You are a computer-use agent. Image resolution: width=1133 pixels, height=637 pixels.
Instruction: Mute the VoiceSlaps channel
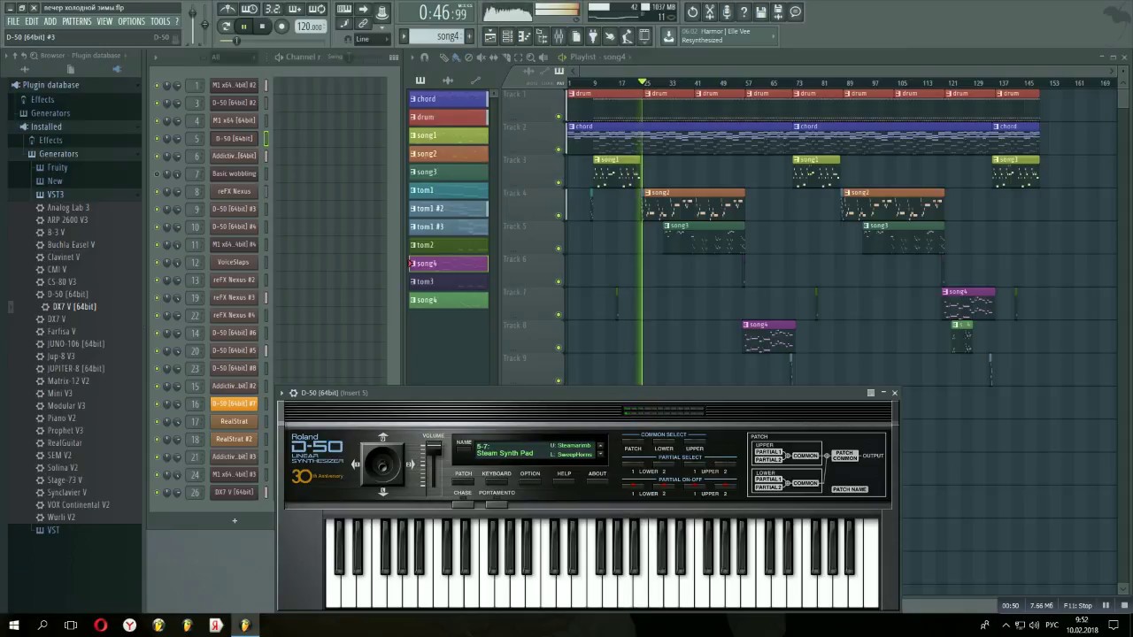click(x=158, y=262)
